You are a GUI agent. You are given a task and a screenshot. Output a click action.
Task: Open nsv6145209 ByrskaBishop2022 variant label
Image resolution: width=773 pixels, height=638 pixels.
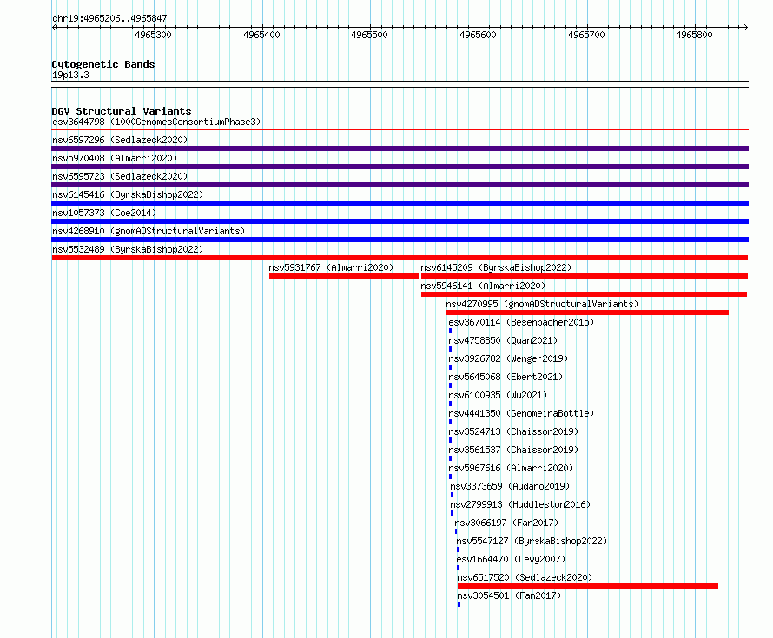pyautogui.click(x=496, y=267)
